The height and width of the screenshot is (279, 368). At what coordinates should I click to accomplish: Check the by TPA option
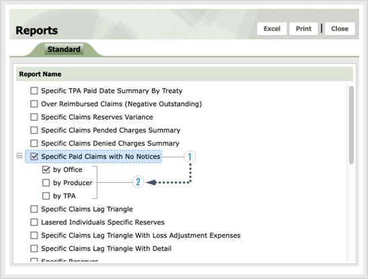click(x=46, y=196)
